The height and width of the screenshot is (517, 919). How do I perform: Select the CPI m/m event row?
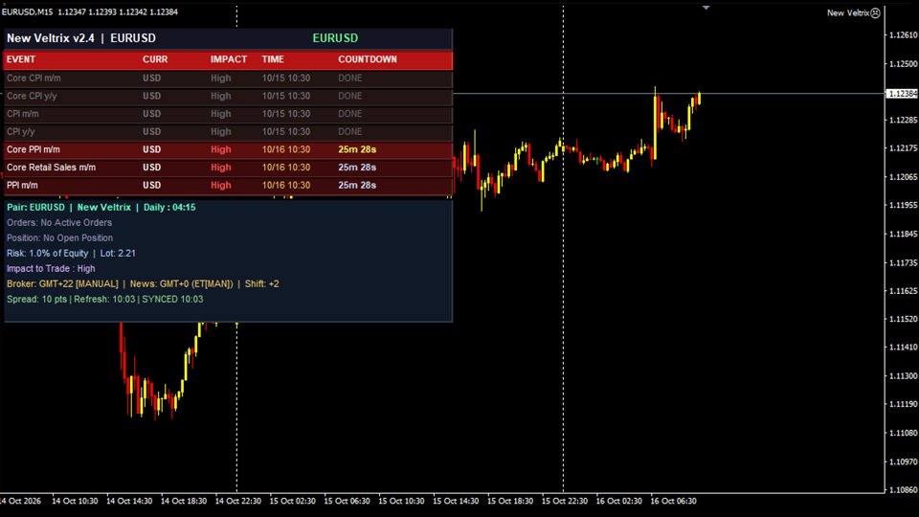click(x=228, y=114)
